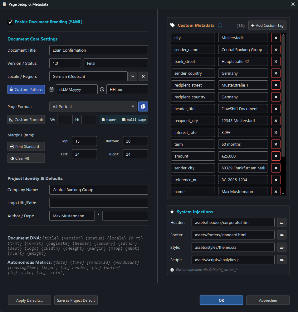Click the Custom Metadata tag icon

coord(173,25)
